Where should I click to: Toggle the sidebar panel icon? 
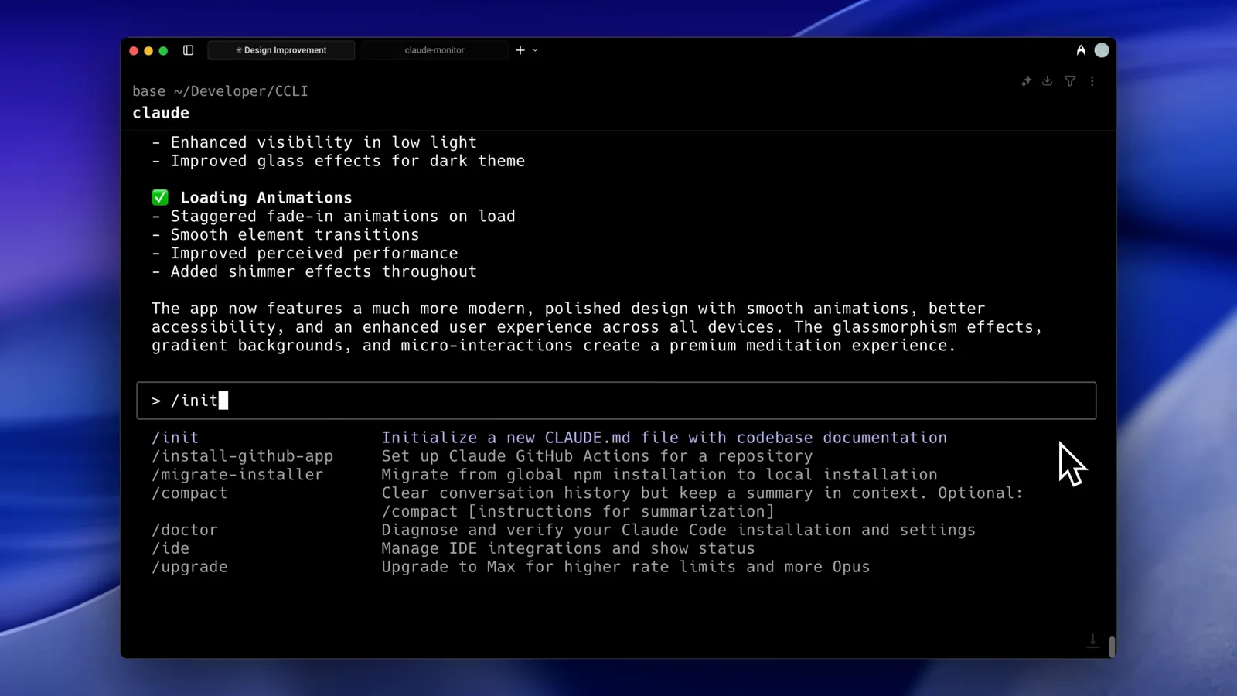[188, 50]
